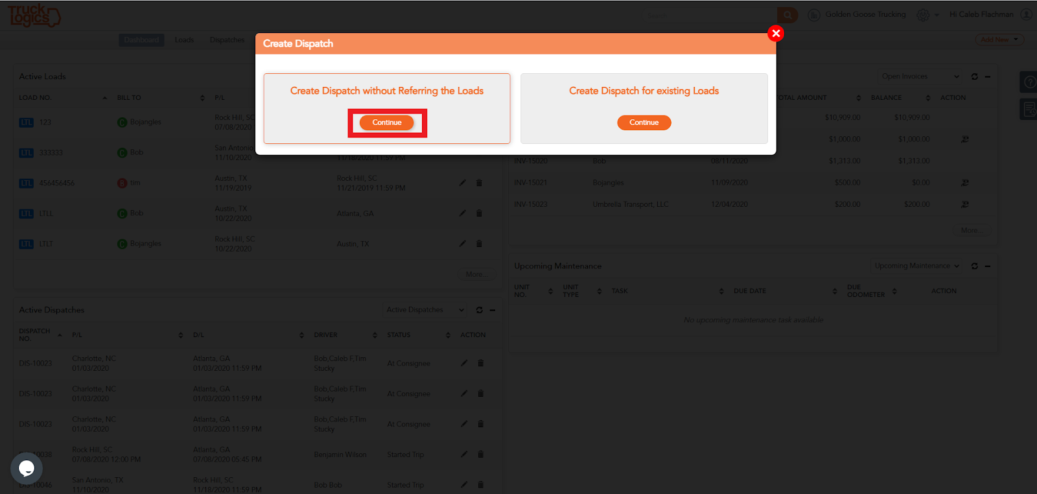Sort dispatches by DRIVER column arrows
Viewport: 1037px width, 494px height.
click(375, 335)
